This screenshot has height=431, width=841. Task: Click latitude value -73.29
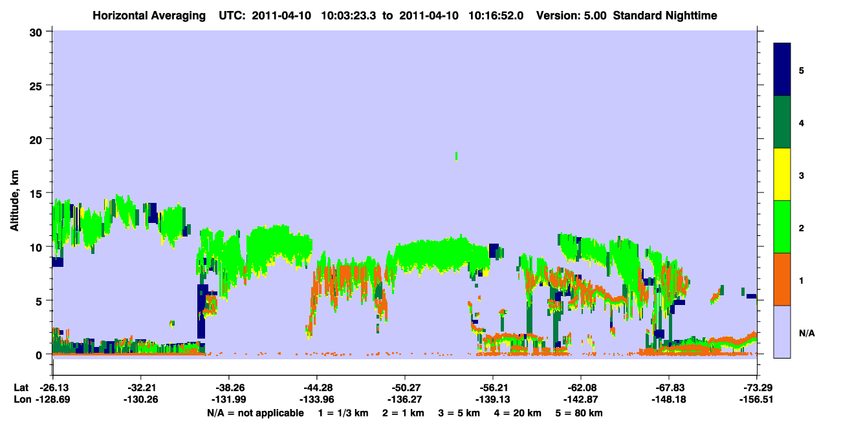[x=757, y=388]
